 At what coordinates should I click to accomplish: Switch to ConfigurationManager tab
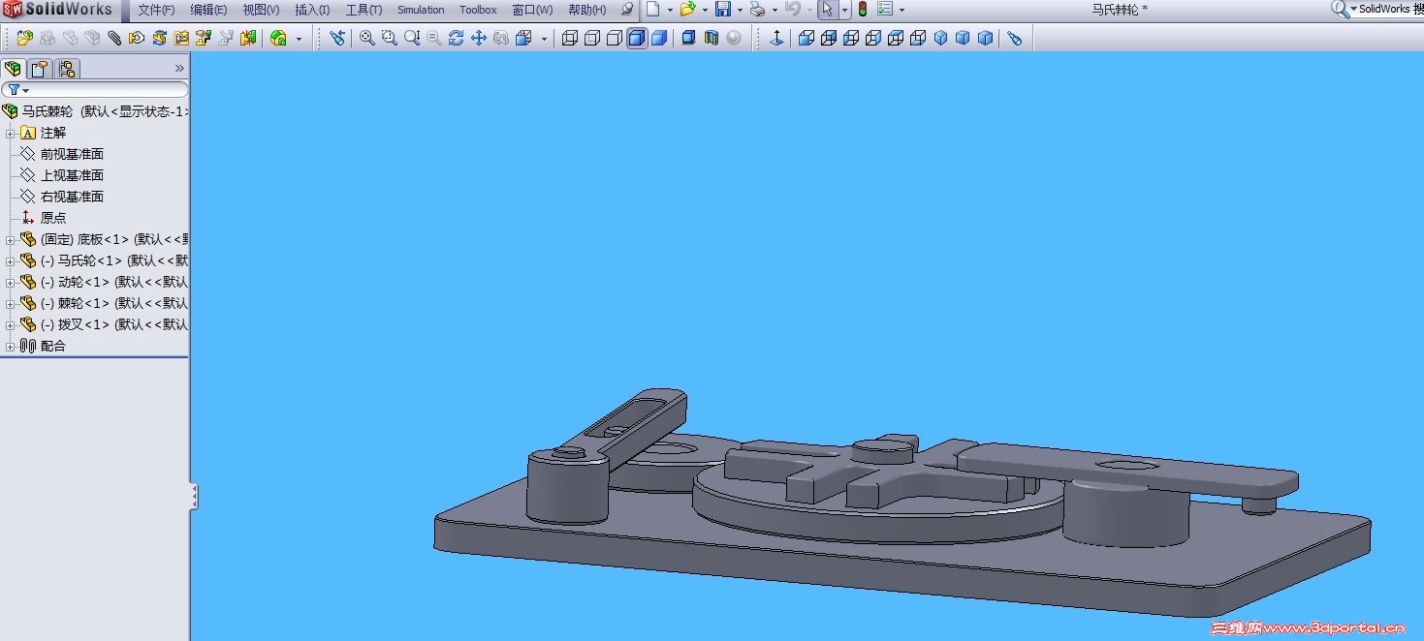(x=66, y=69)
